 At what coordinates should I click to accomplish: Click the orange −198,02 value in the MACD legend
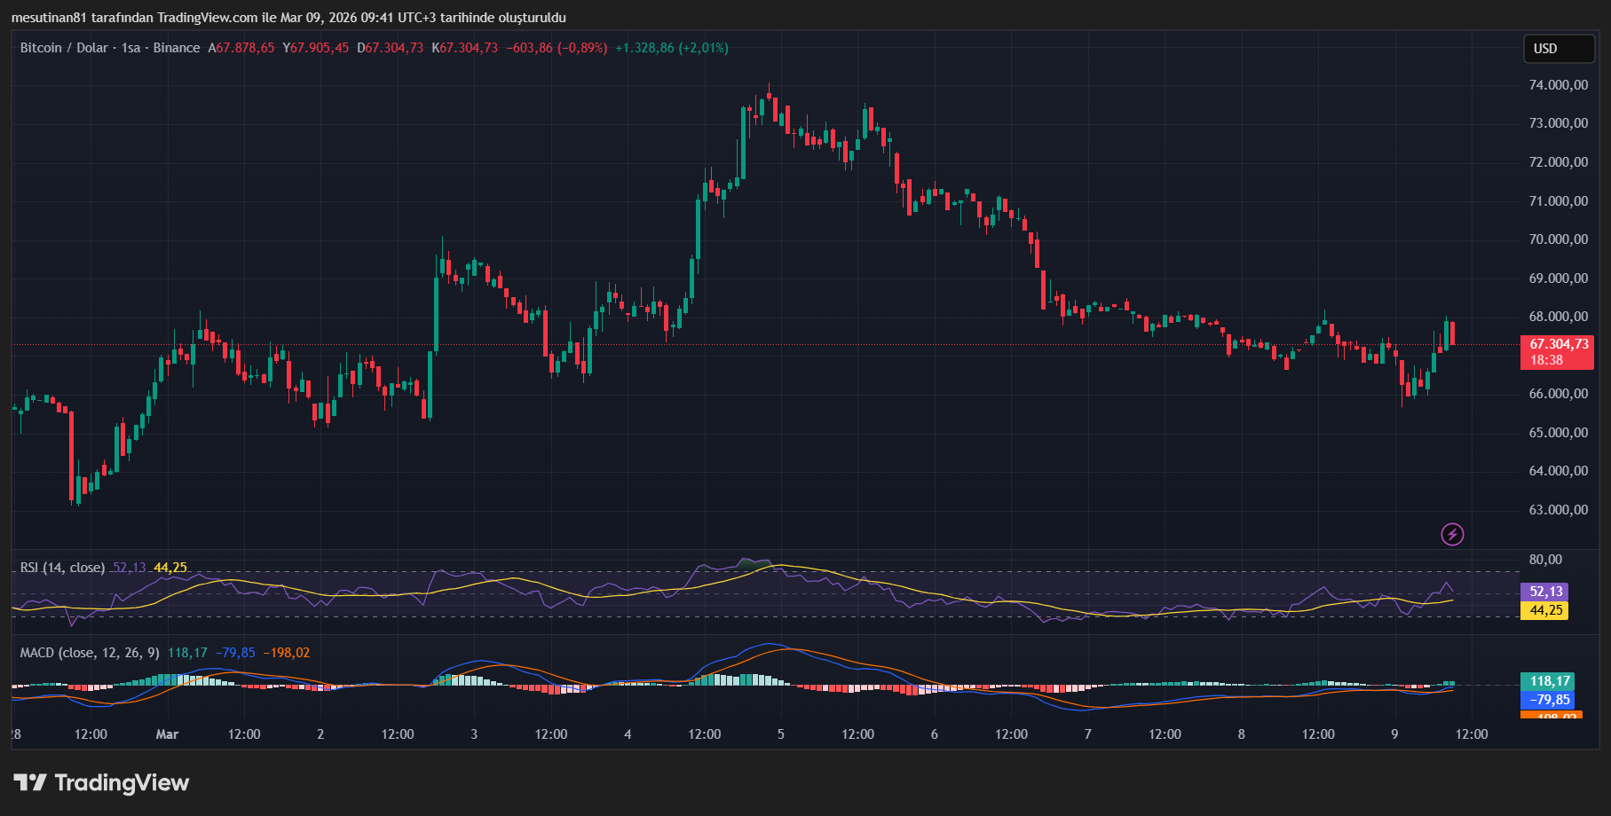[287, 653]
